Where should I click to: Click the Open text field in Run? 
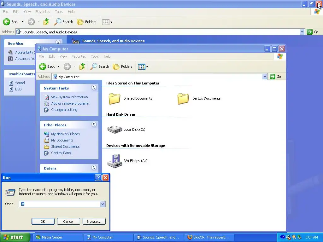[x=60, y=204]
